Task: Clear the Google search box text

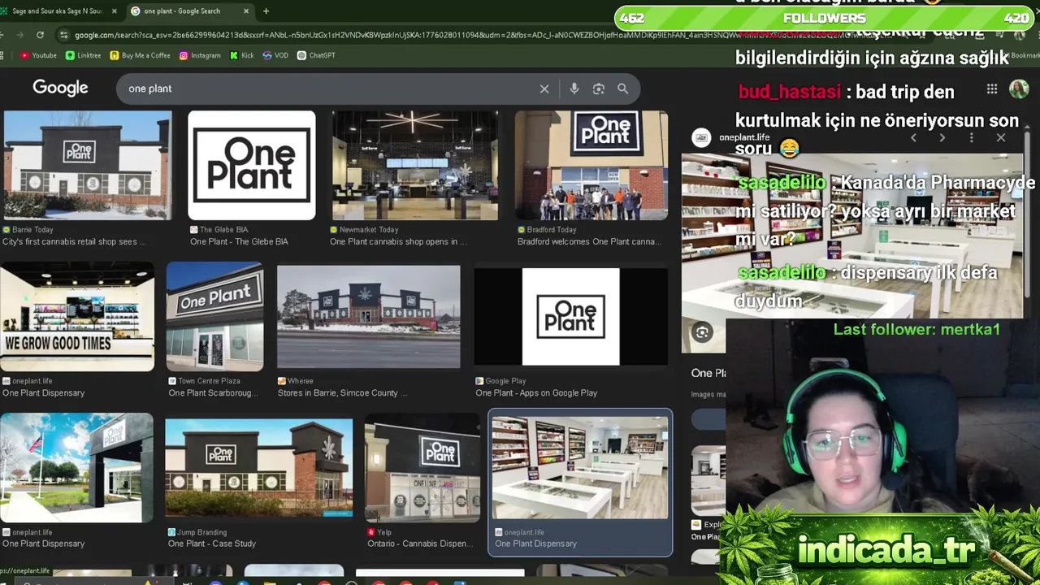Action: tap(544, 89)
